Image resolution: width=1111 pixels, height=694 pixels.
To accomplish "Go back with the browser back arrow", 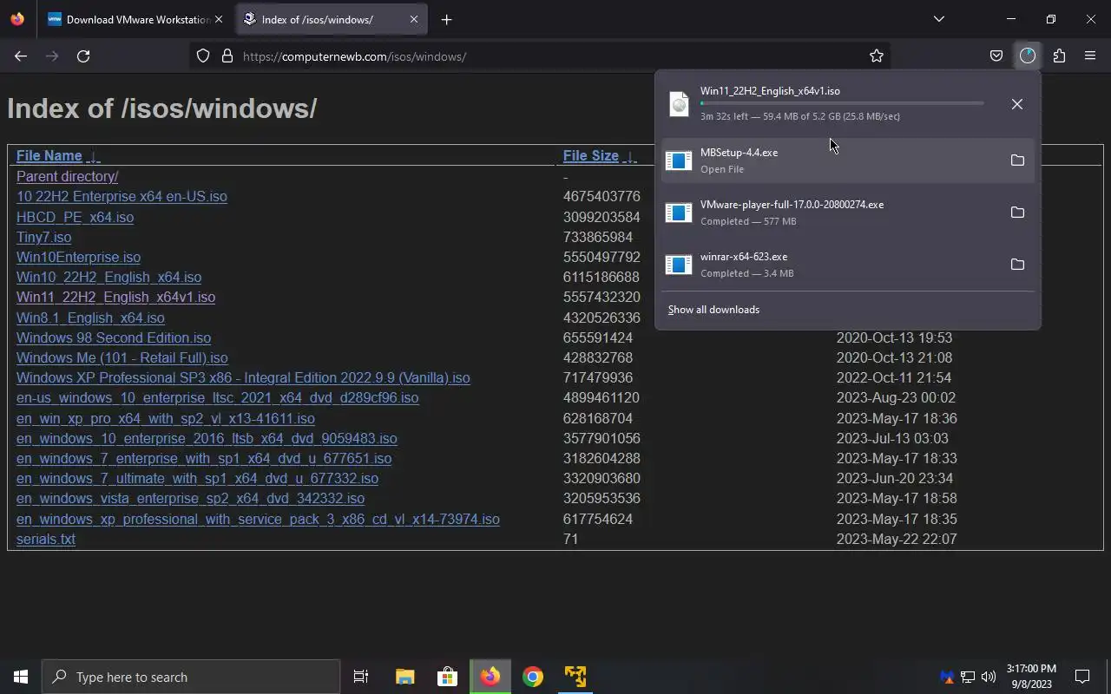I will point(21,56).
